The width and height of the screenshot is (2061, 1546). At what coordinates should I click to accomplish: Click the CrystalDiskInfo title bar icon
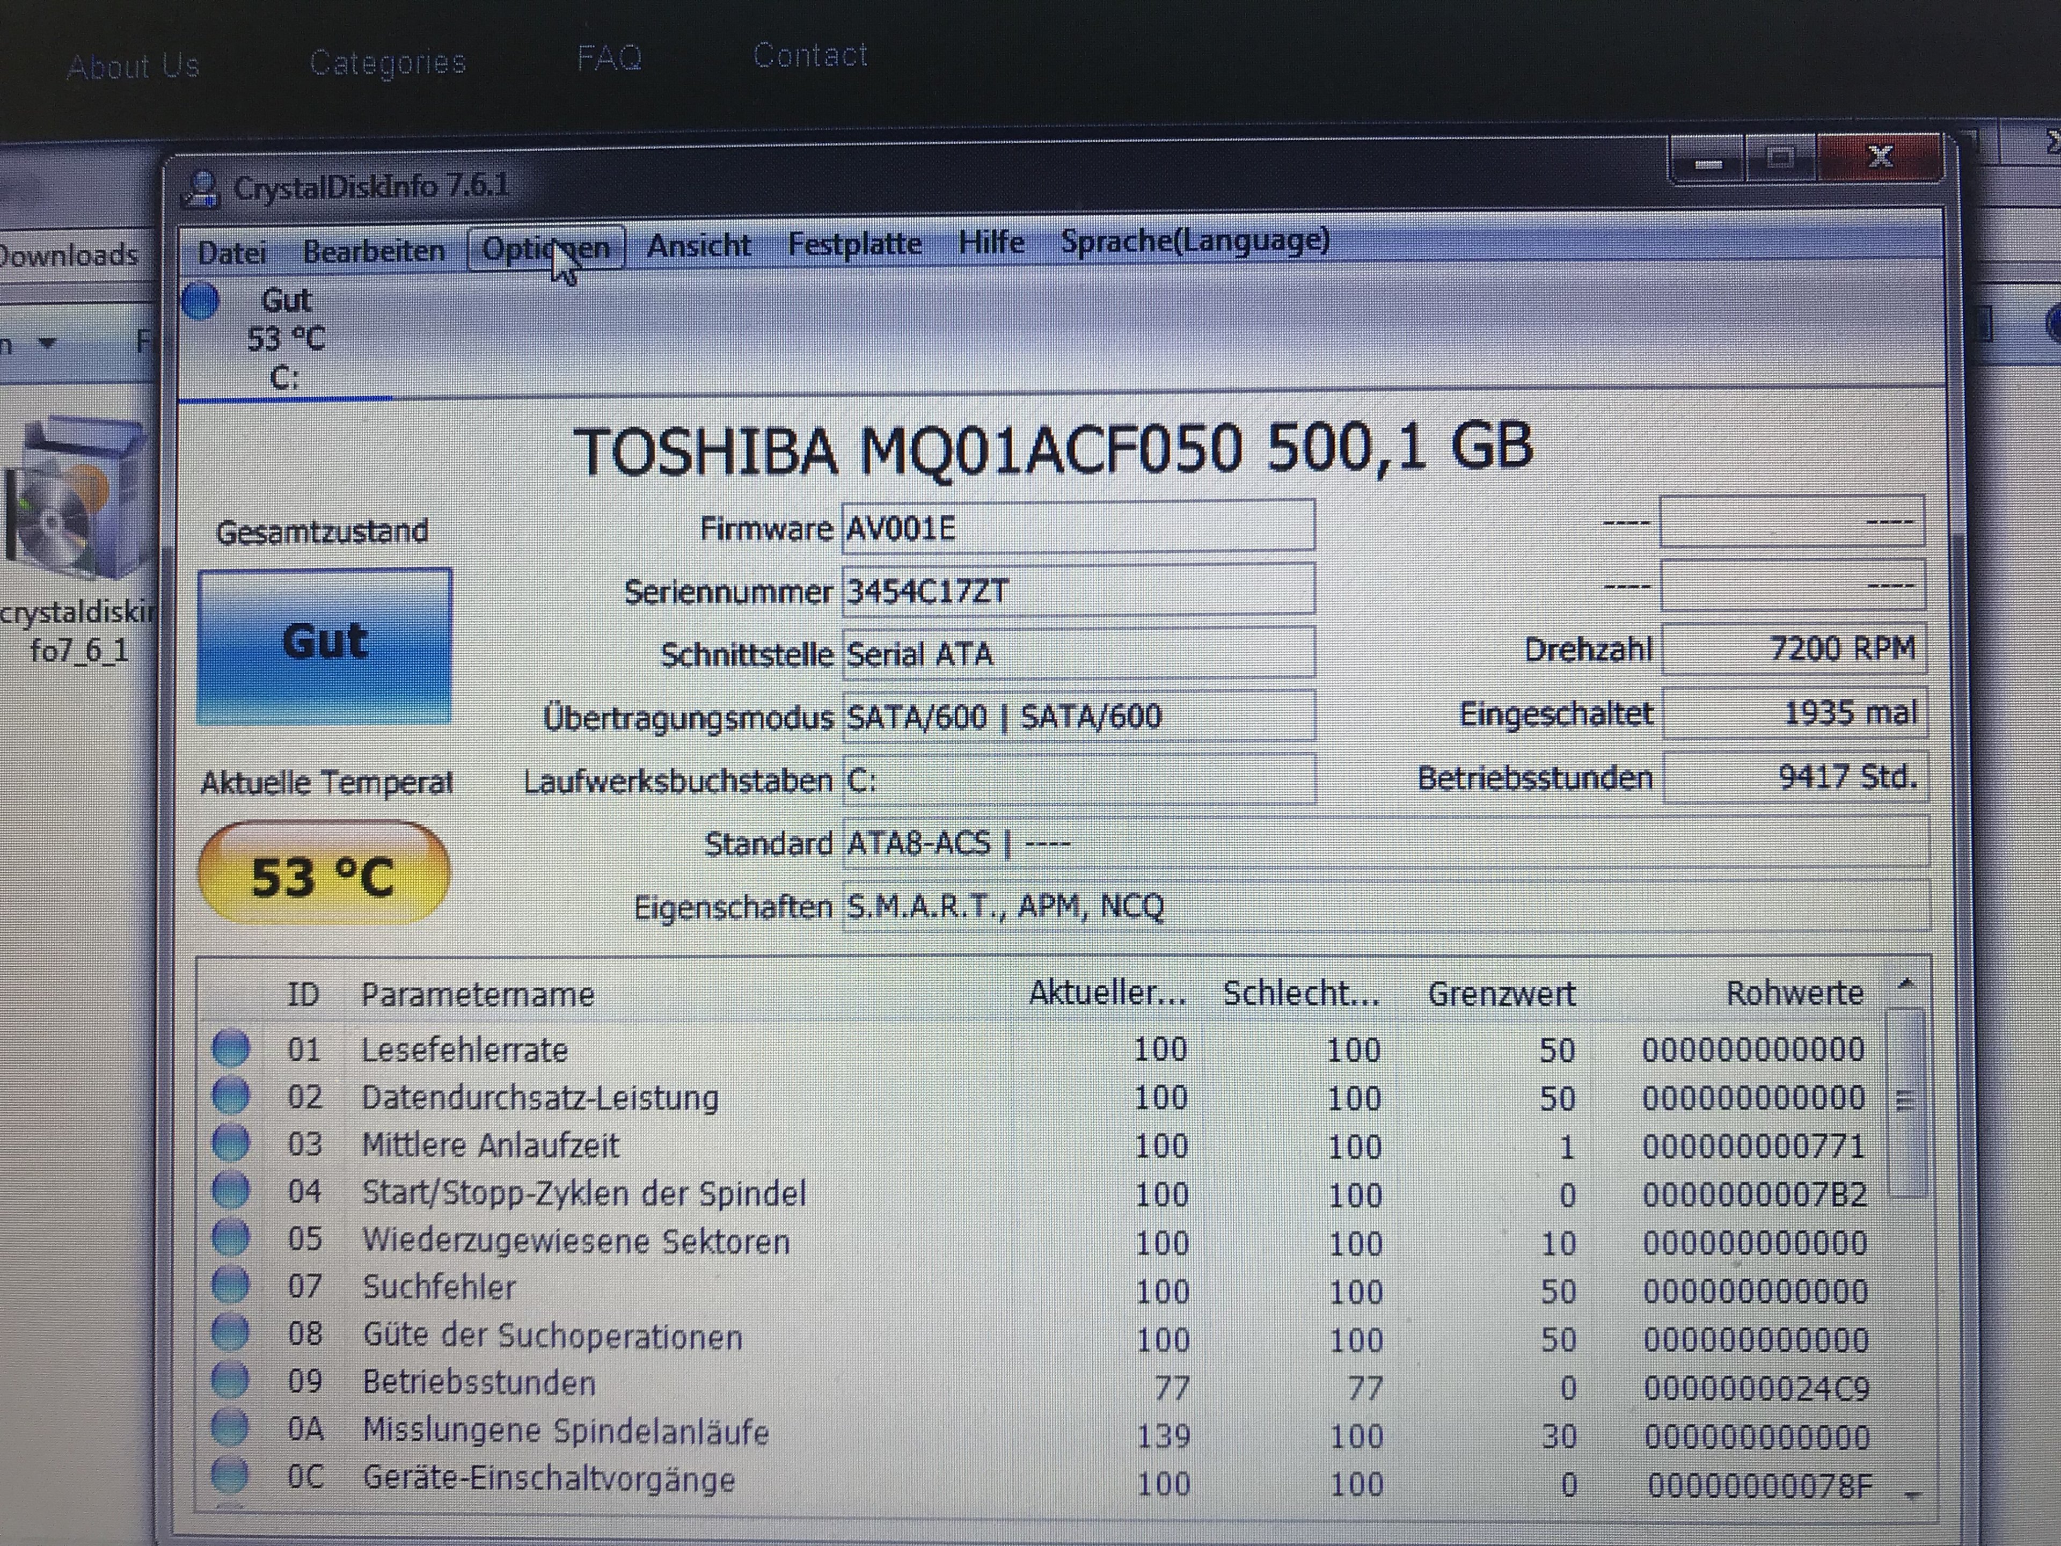[x=200, y=189]
